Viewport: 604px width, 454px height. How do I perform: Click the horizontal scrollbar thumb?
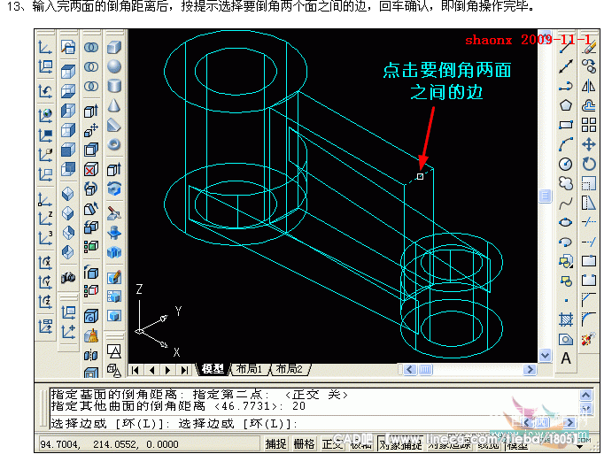425,370
